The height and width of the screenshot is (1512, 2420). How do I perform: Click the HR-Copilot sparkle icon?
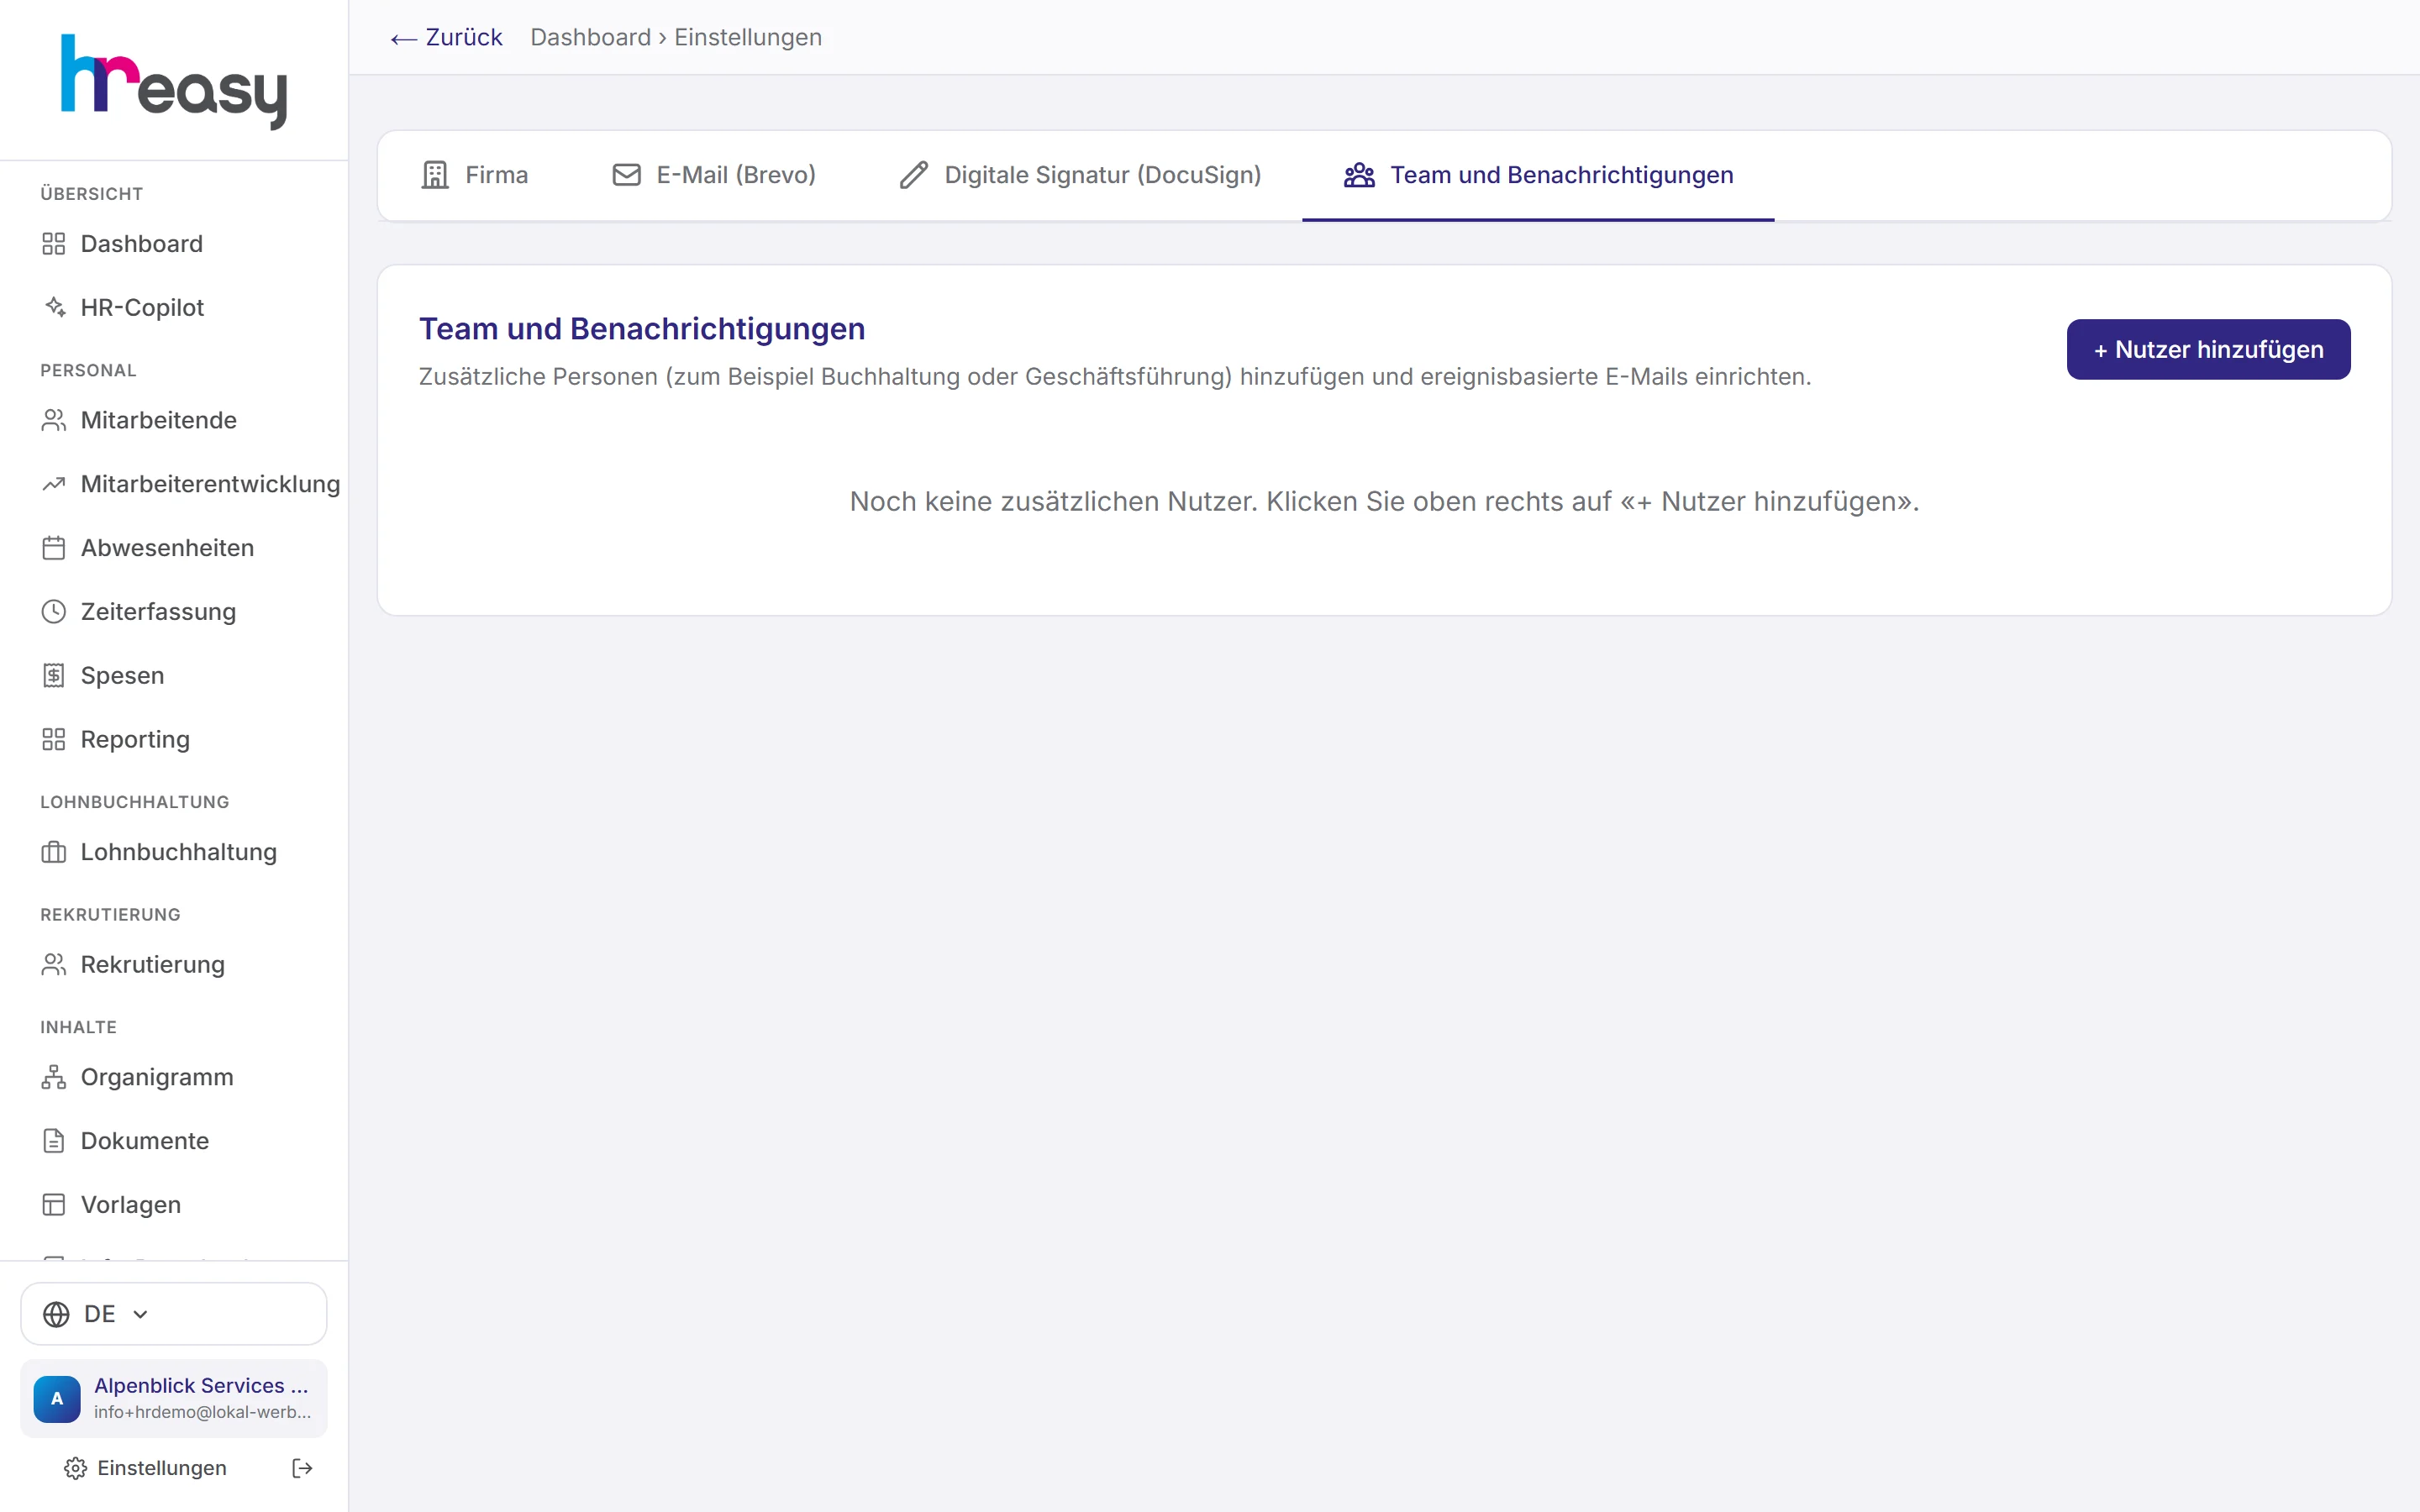pos(54,308)
